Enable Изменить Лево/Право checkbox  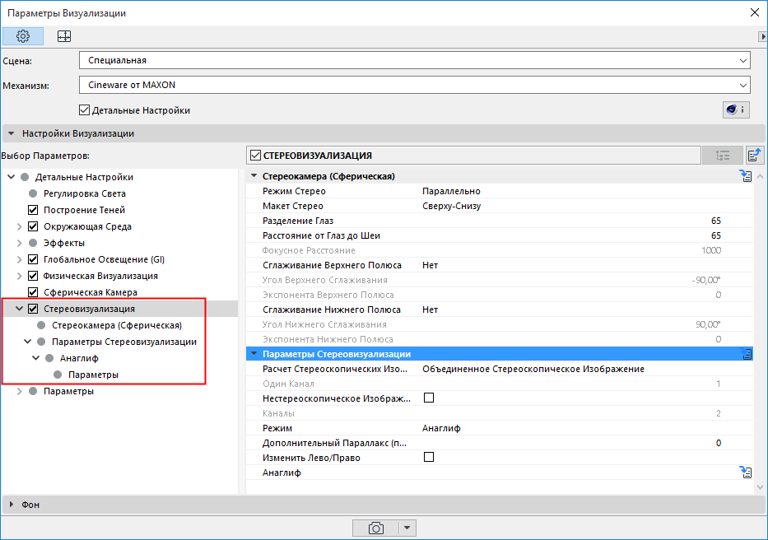(x=429, y=457)
